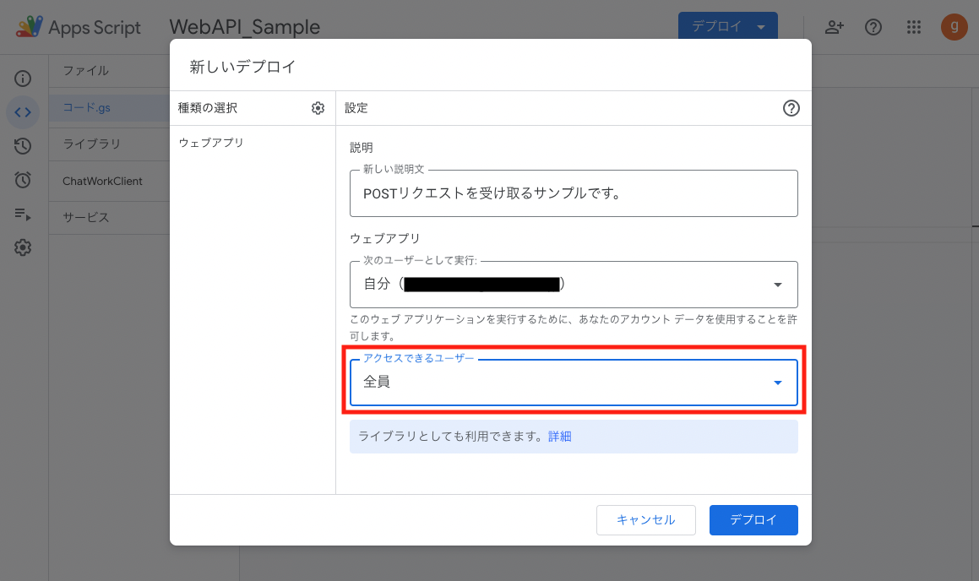Open project settings with the gear icon
Viewport: 979px width, 581px height.
[x=23, y=247]
